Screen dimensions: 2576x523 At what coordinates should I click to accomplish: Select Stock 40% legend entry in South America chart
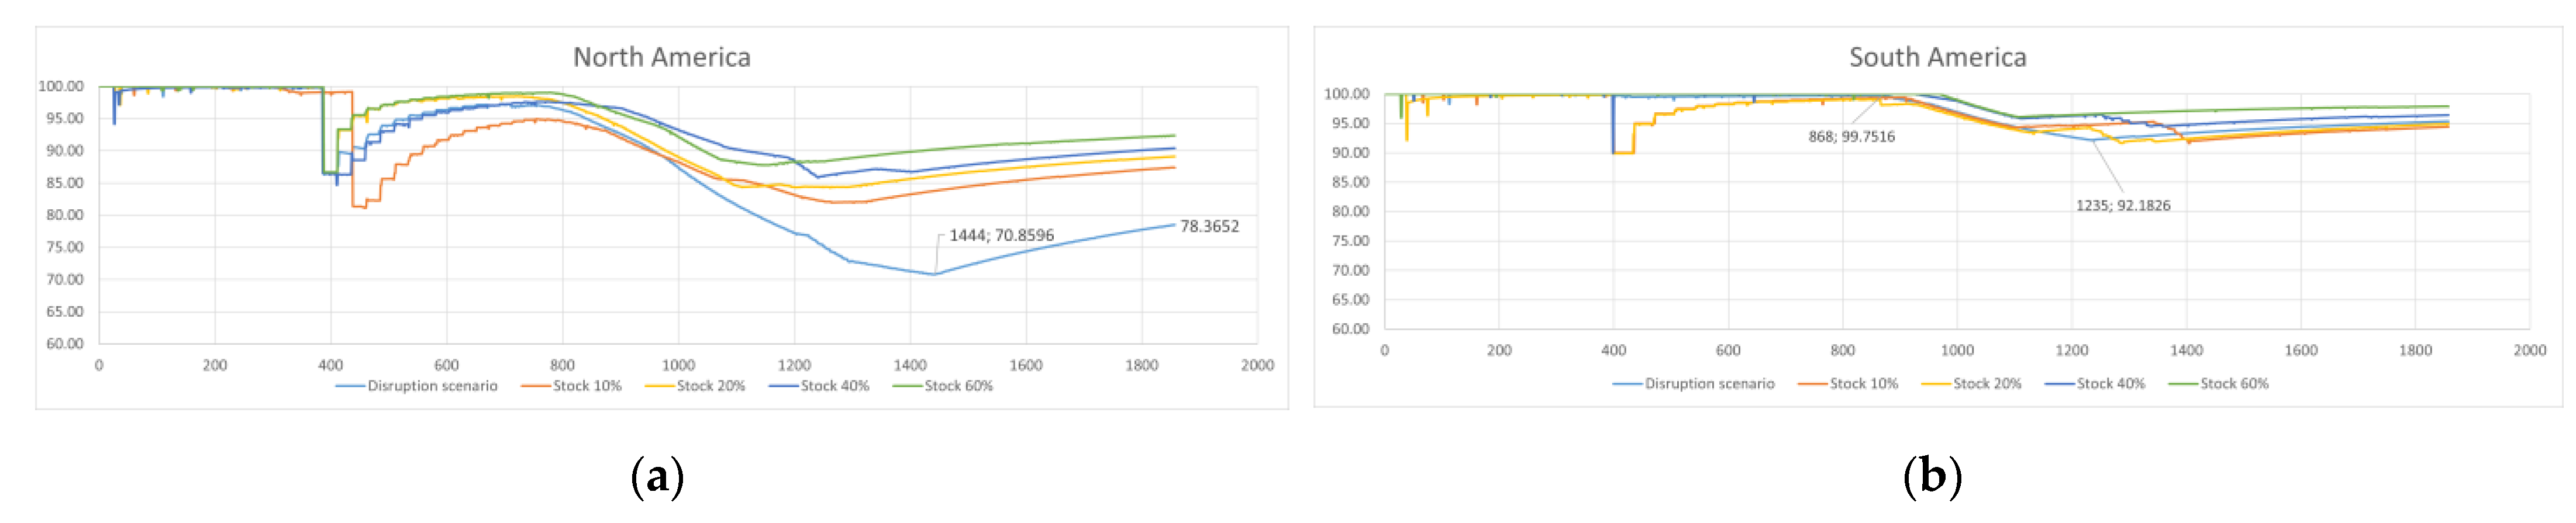tap(2095, 384)
